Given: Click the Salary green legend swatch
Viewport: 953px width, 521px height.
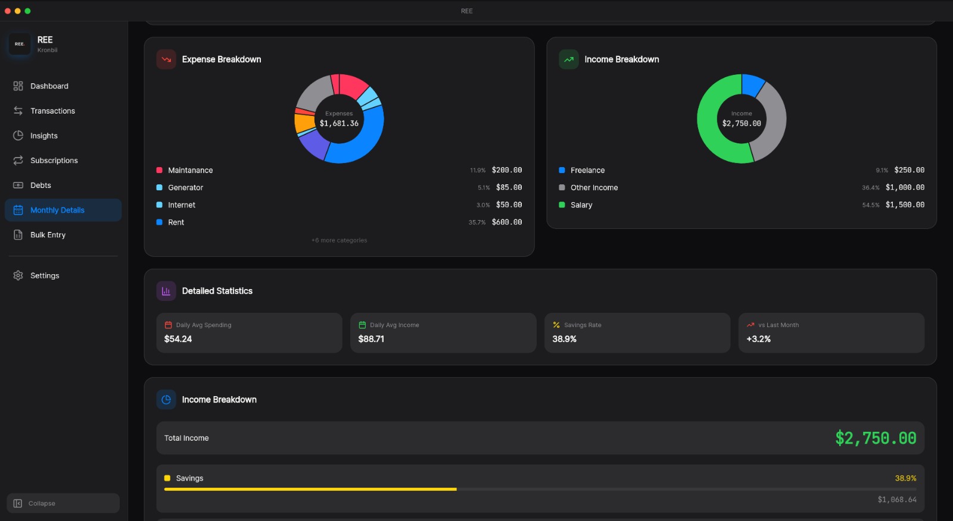Looking at the screenshot, I should point(562,205).
